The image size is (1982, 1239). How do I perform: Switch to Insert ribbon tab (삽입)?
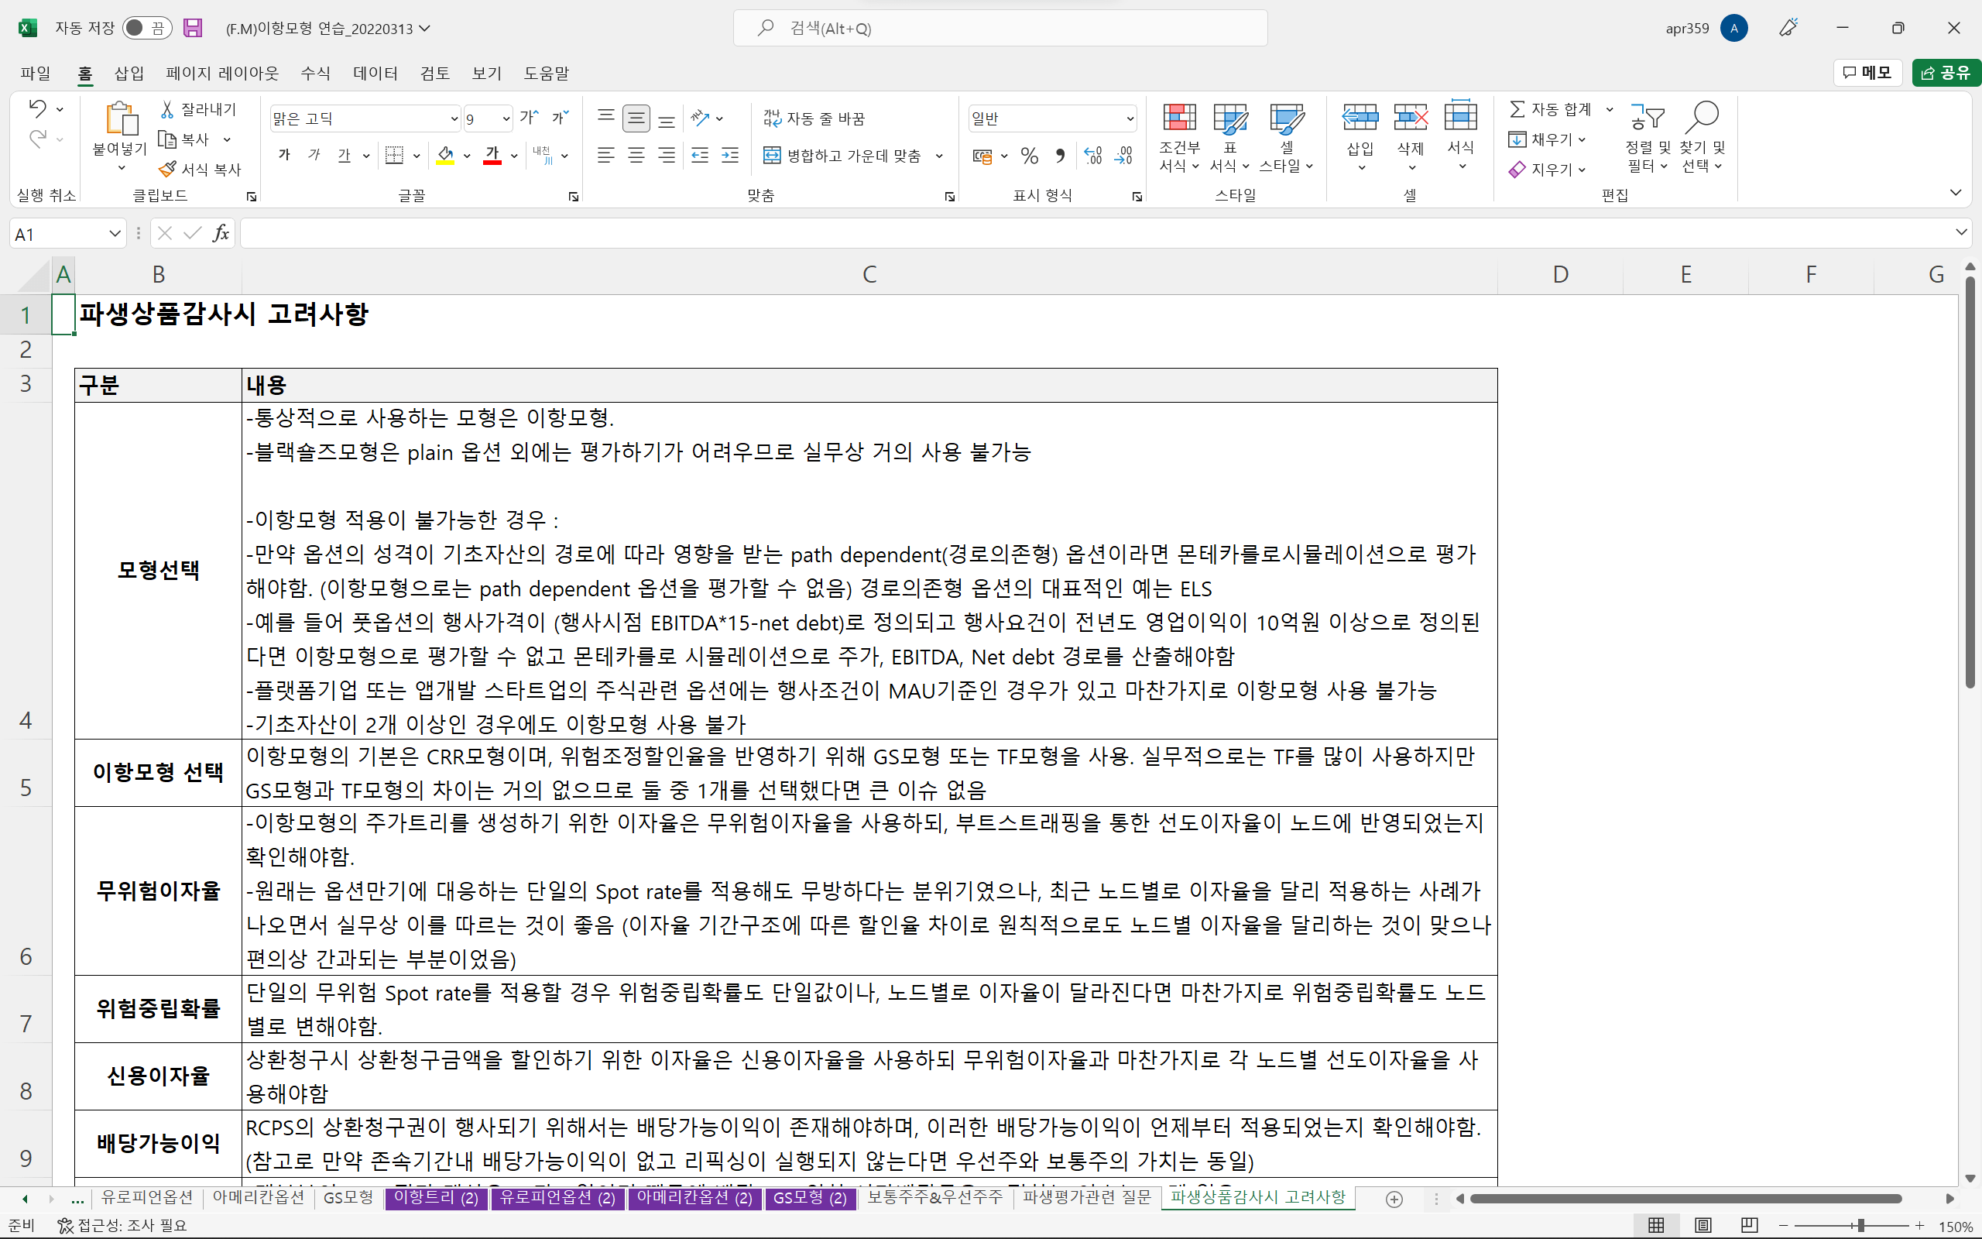(x=129, y=73)
